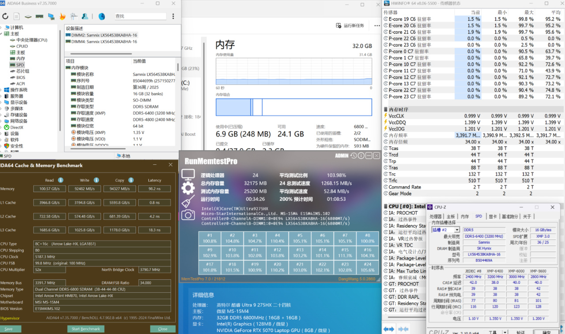This screenshot has width=565, height=334.
Task: Click the AIDA64 refresh icon
Action: point(5,16)
